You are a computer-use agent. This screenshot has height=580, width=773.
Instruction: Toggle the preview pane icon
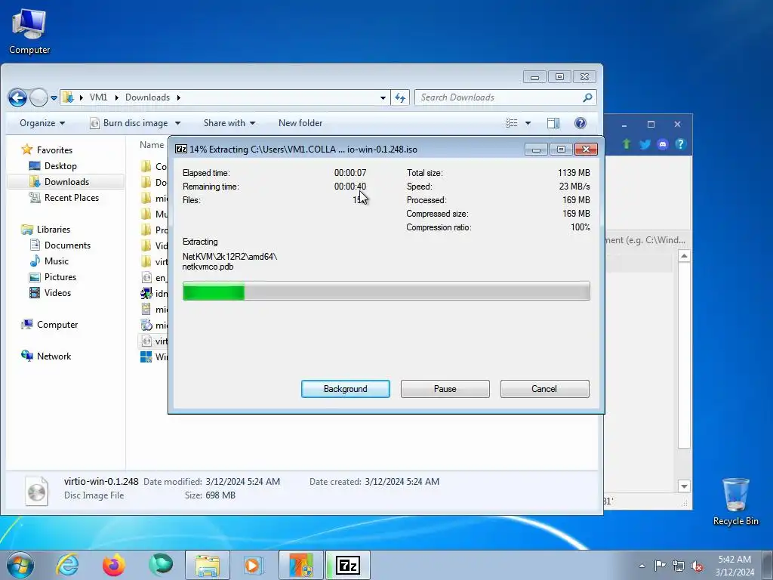(553, 123)
